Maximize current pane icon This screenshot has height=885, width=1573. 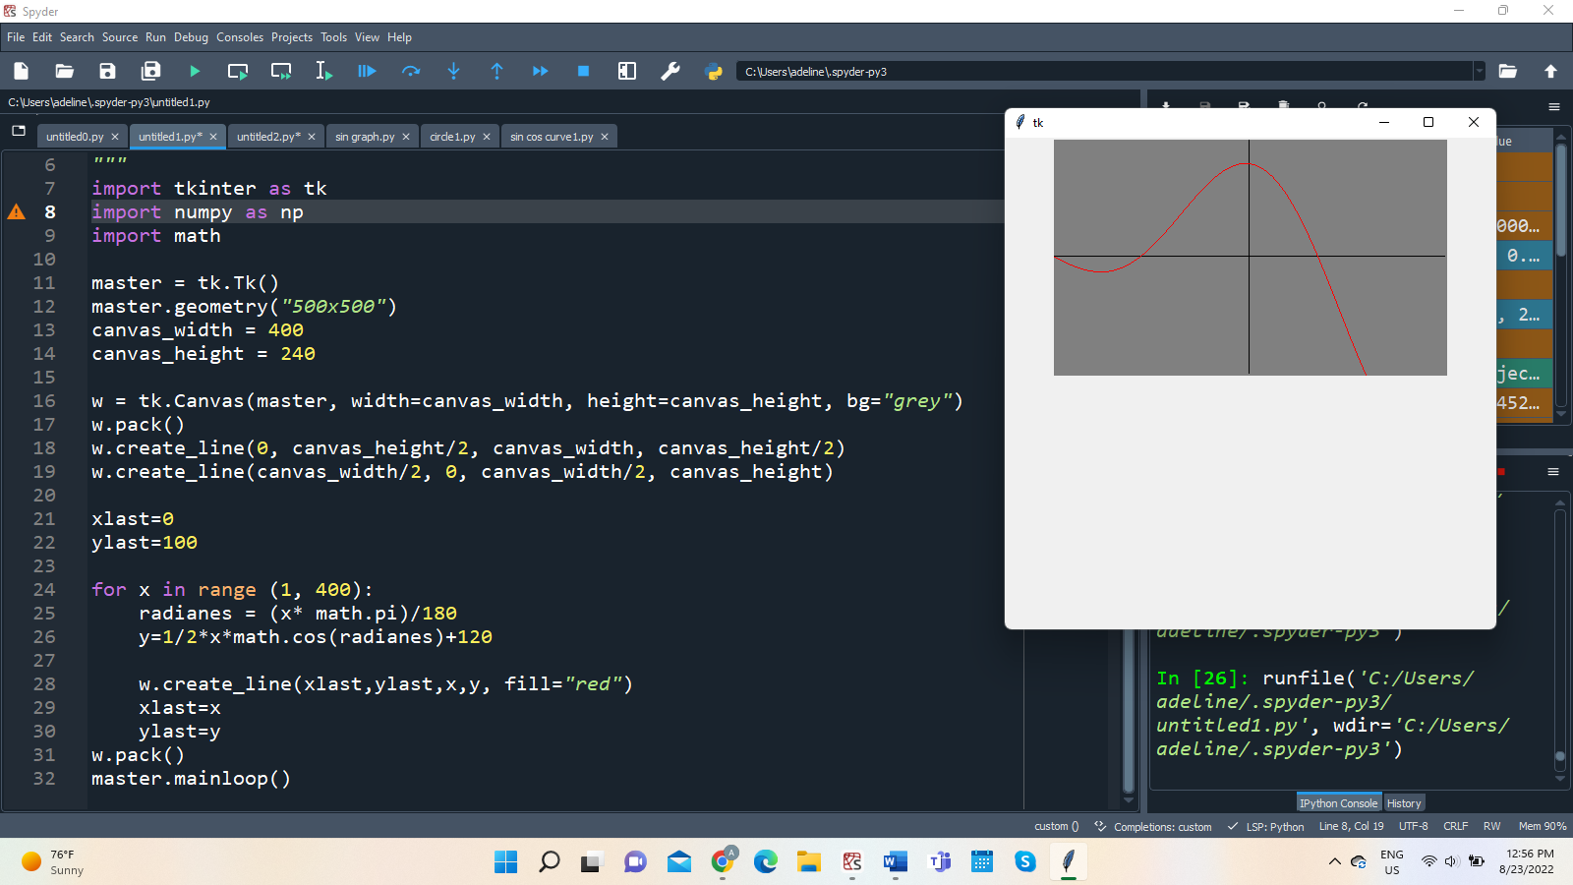point(627,71)
